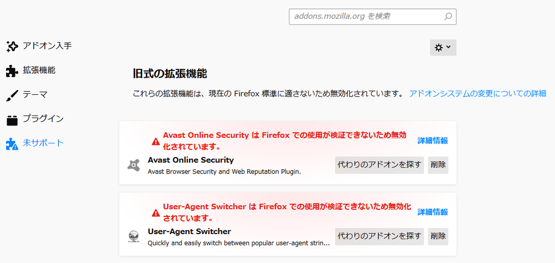Open the アドオン入手 sidebar tab

pos(47,46)
